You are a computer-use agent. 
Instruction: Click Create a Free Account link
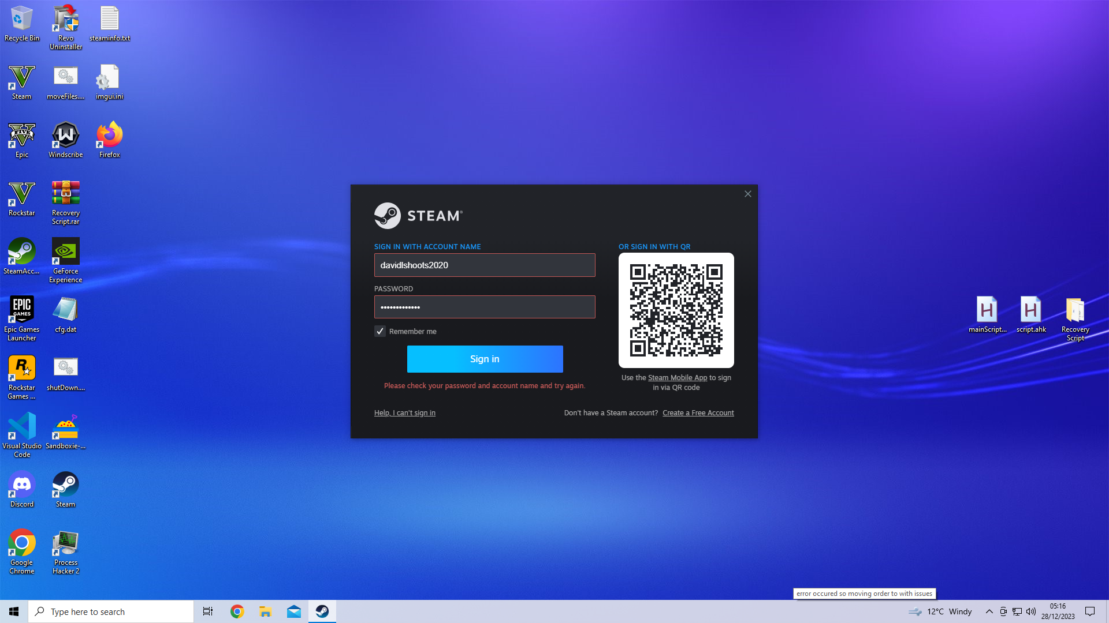698,412
